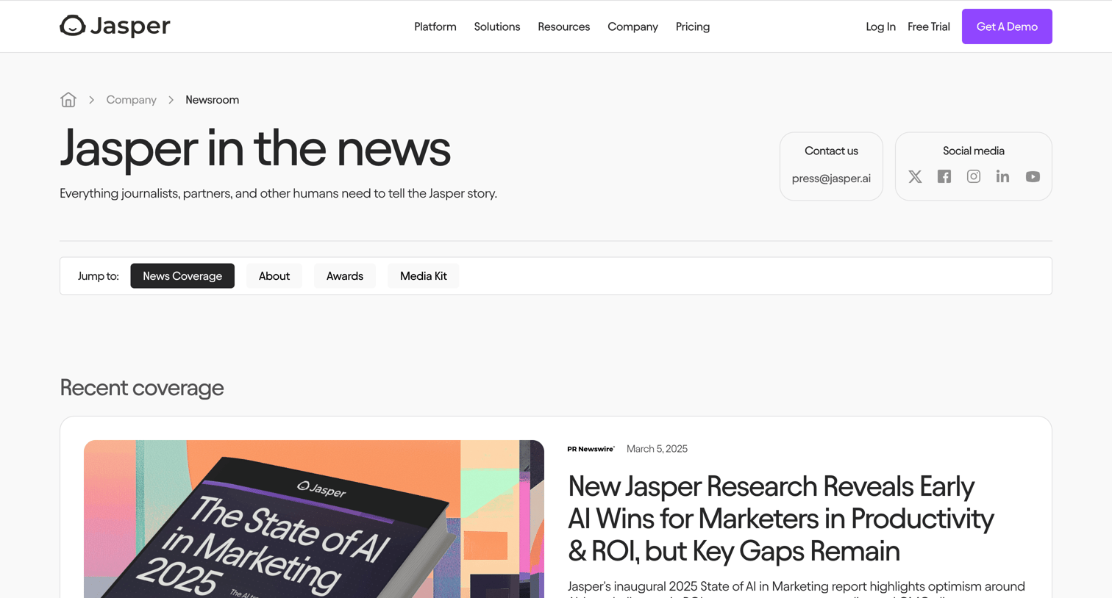
Task: Jump to the Media Kit section
Action: click(x=424, y=276)
